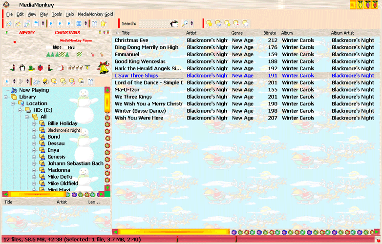Open the Play menu
382x244 pixels.
[x=44, y=14]
